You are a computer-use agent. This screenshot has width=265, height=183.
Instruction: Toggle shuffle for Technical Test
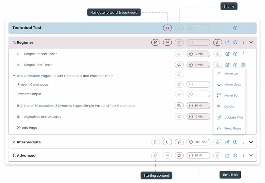179,28
